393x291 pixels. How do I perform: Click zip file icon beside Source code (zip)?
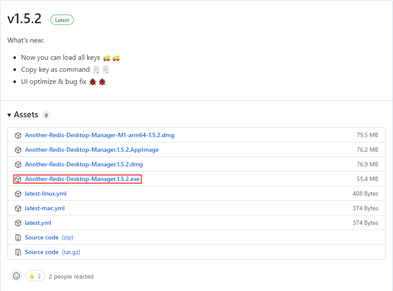(18, 238)
